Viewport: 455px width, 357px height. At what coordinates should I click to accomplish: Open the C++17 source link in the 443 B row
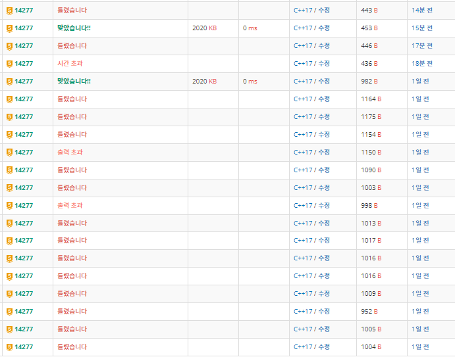point(303,11)
